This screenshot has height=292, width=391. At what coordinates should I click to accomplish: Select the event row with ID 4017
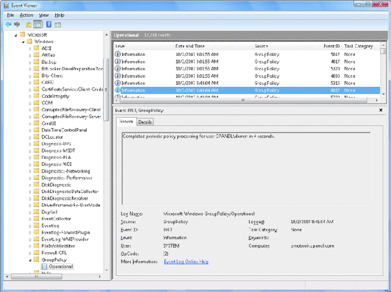click(x=247, y=62)
